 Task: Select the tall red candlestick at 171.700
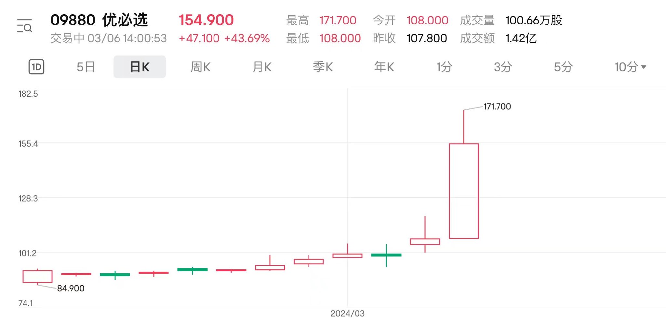464,191
